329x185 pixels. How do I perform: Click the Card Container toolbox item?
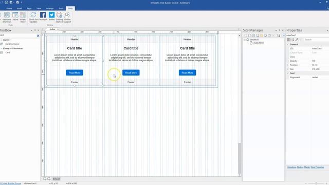tap(12, 44)
